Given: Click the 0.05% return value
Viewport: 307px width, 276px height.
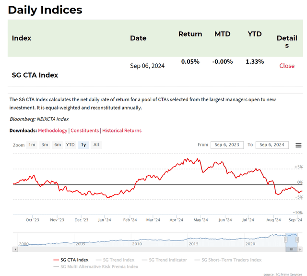Looking at the screenshot, I should click(x=190, y=61).
